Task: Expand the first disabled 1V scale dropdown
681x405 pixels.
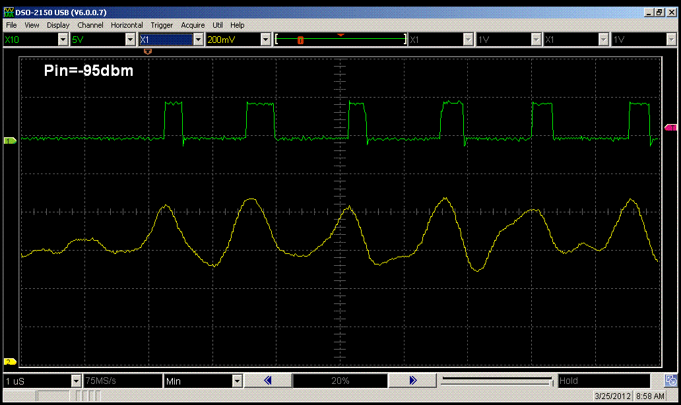Action: coord(536,40)
